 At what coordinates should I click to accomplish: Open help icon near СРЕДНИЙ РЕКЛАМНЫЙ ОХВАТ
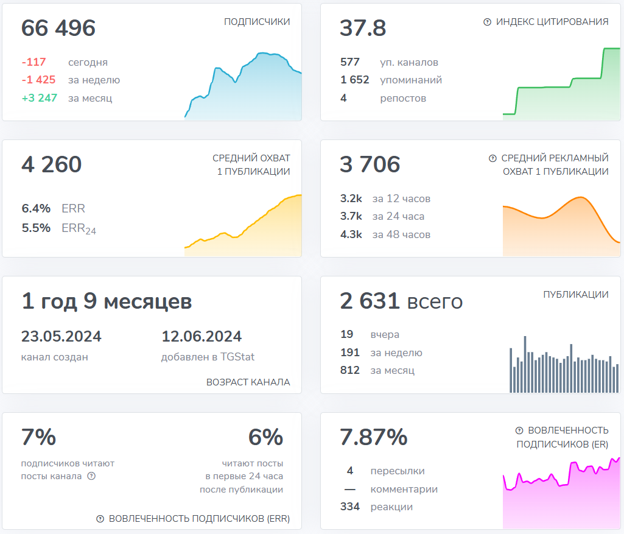tap(493, 158)
